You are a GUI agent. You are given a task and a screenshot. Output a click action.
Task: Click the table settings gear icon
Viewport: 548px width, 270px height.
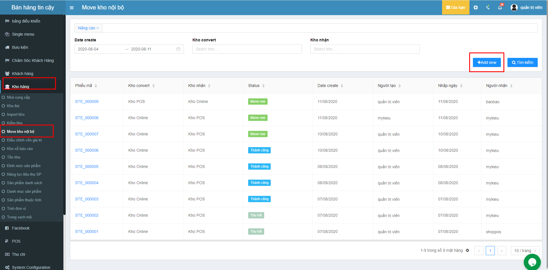click(467, 250)
